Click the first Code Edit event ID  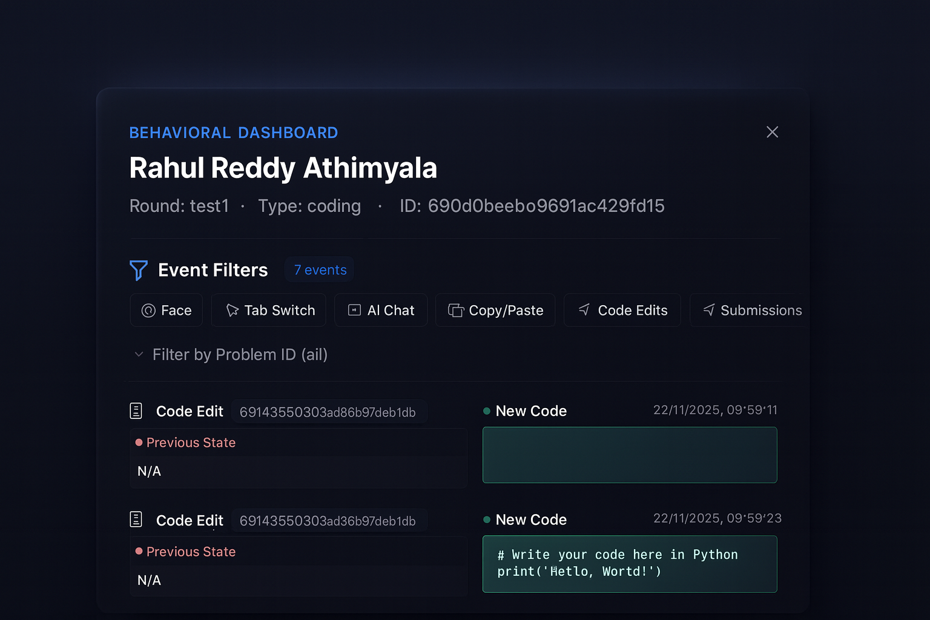328,412
